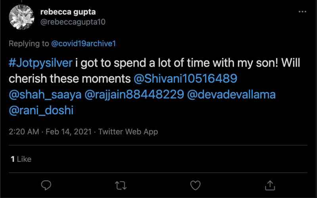Visit @covid19archive1 replied-to account

[84, 44]
